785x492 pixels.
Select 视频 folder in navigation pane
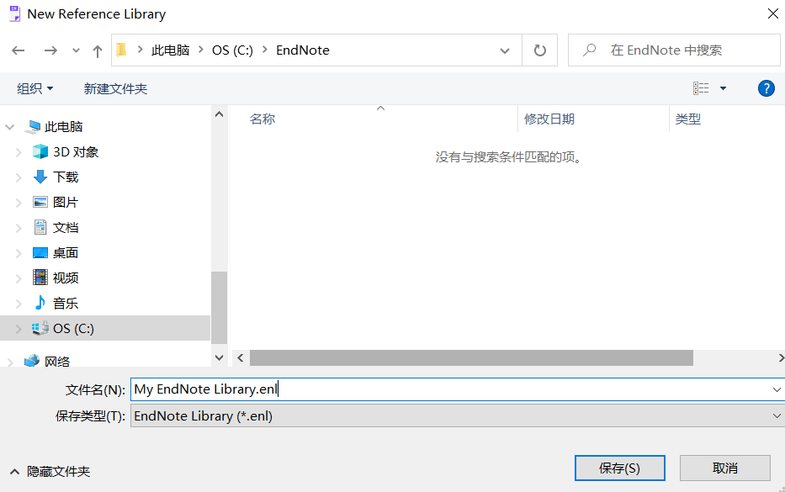pos(66,278)
